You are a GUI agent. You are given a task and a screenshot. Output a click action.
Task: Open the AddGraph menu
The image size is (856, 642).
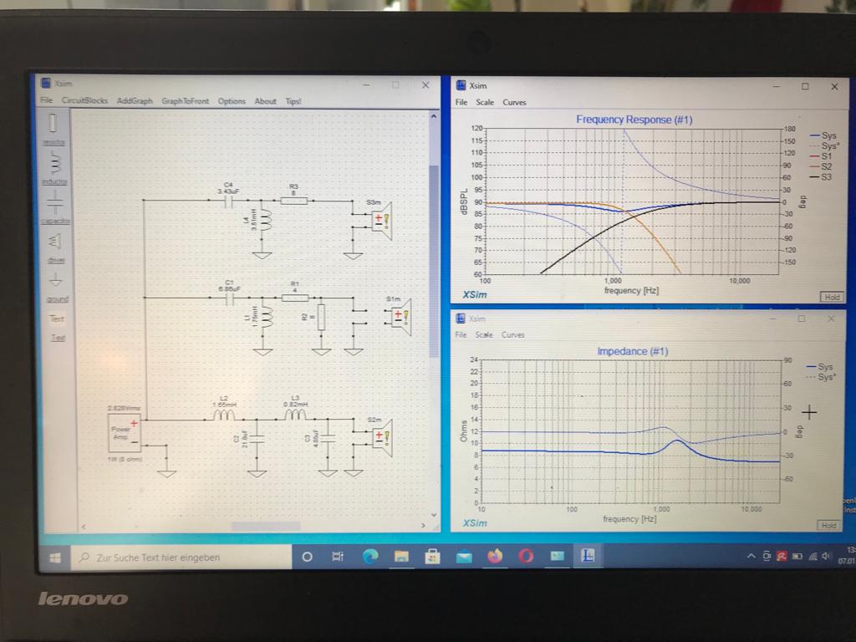point(135,101)
